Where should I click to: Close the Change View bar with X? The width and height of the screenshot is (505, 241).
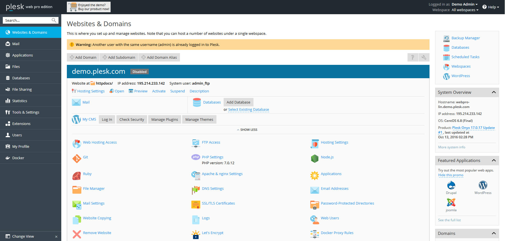point(56,237)
